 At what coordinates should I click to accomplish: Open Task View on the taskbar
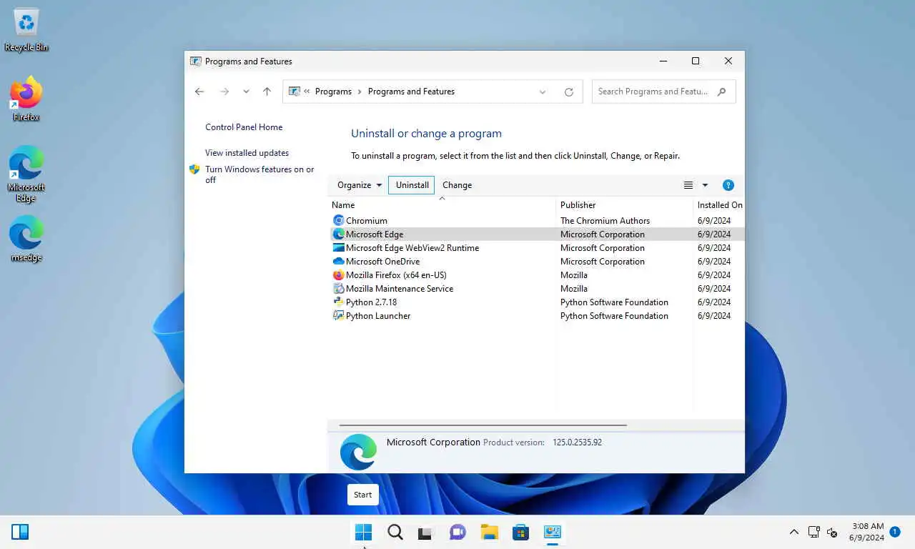click(426, 532)
